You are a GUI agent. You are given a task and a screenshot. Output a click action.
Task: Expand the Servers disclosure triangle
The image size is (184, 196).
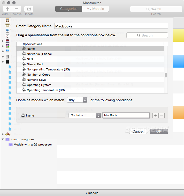click(x=3, y=56)
